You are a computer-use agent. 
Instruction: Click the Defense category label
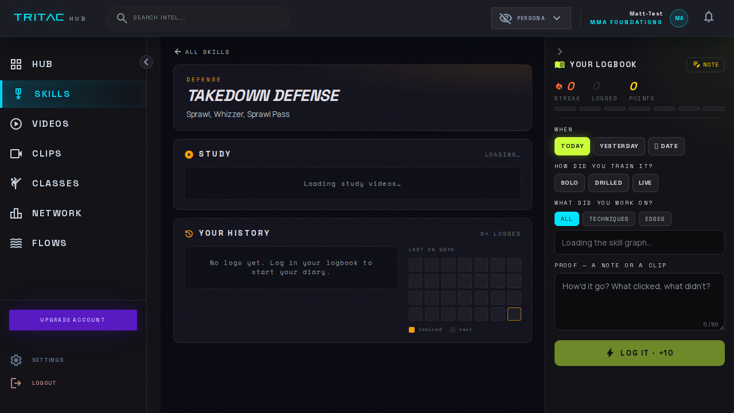(x=204, y=80)
